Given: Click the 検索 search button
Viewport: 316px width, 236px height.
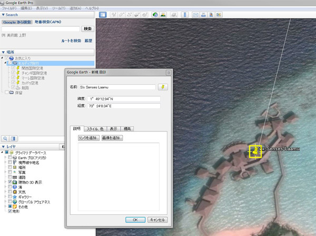Looking at the screenshot, I should 87,29.
